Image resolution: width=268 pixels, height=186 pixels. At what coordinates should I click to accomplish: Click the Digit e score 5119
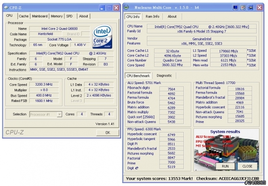tap(171, 167)
